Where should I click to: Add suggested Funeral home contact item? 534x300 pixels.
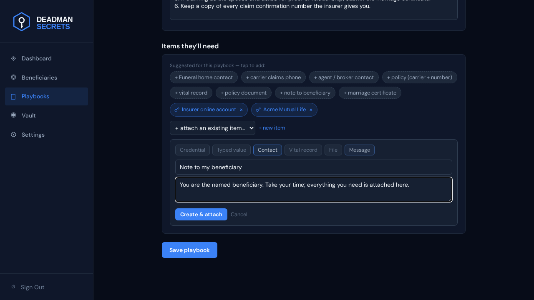204,77
